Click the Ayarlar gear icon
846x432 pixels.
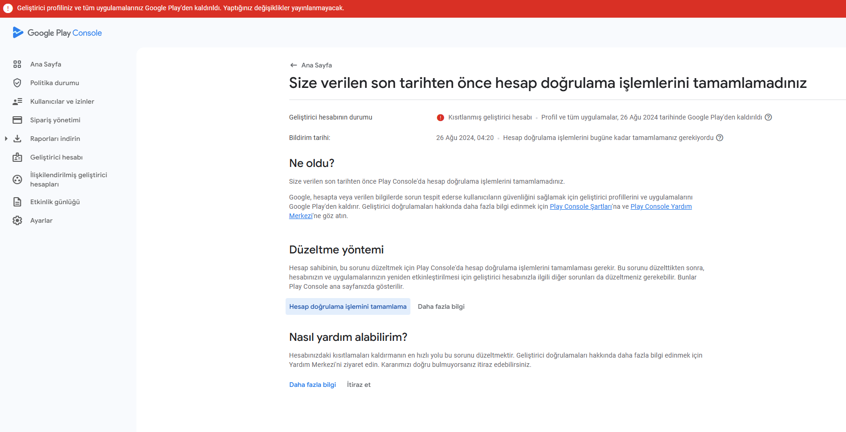pos(17,220)
